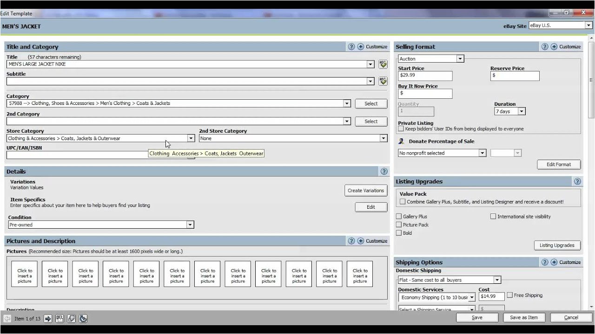Click the Edit Format button
This screenshot has width=595, height=334.
[x=559, y=164]
